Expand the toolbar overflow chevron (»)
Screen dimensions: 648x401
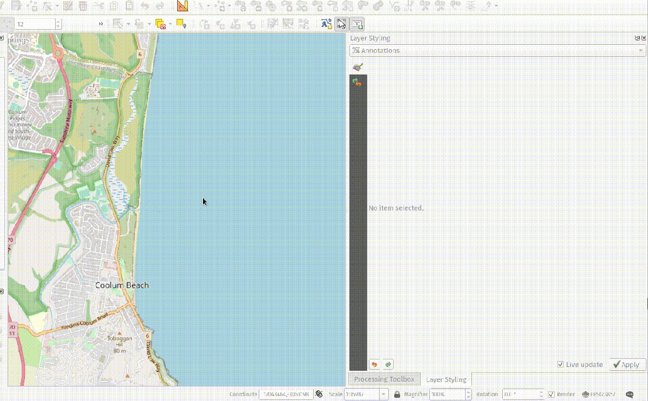[101, 23]
